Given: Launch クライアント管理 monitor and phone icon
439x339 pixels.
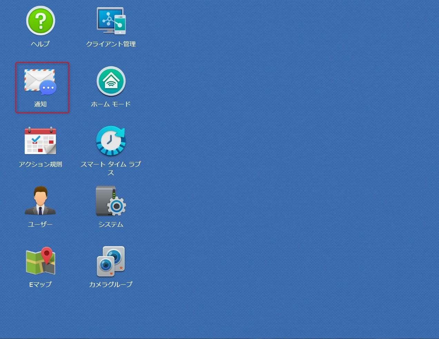Looking at the screenshot, I should 111,21.
